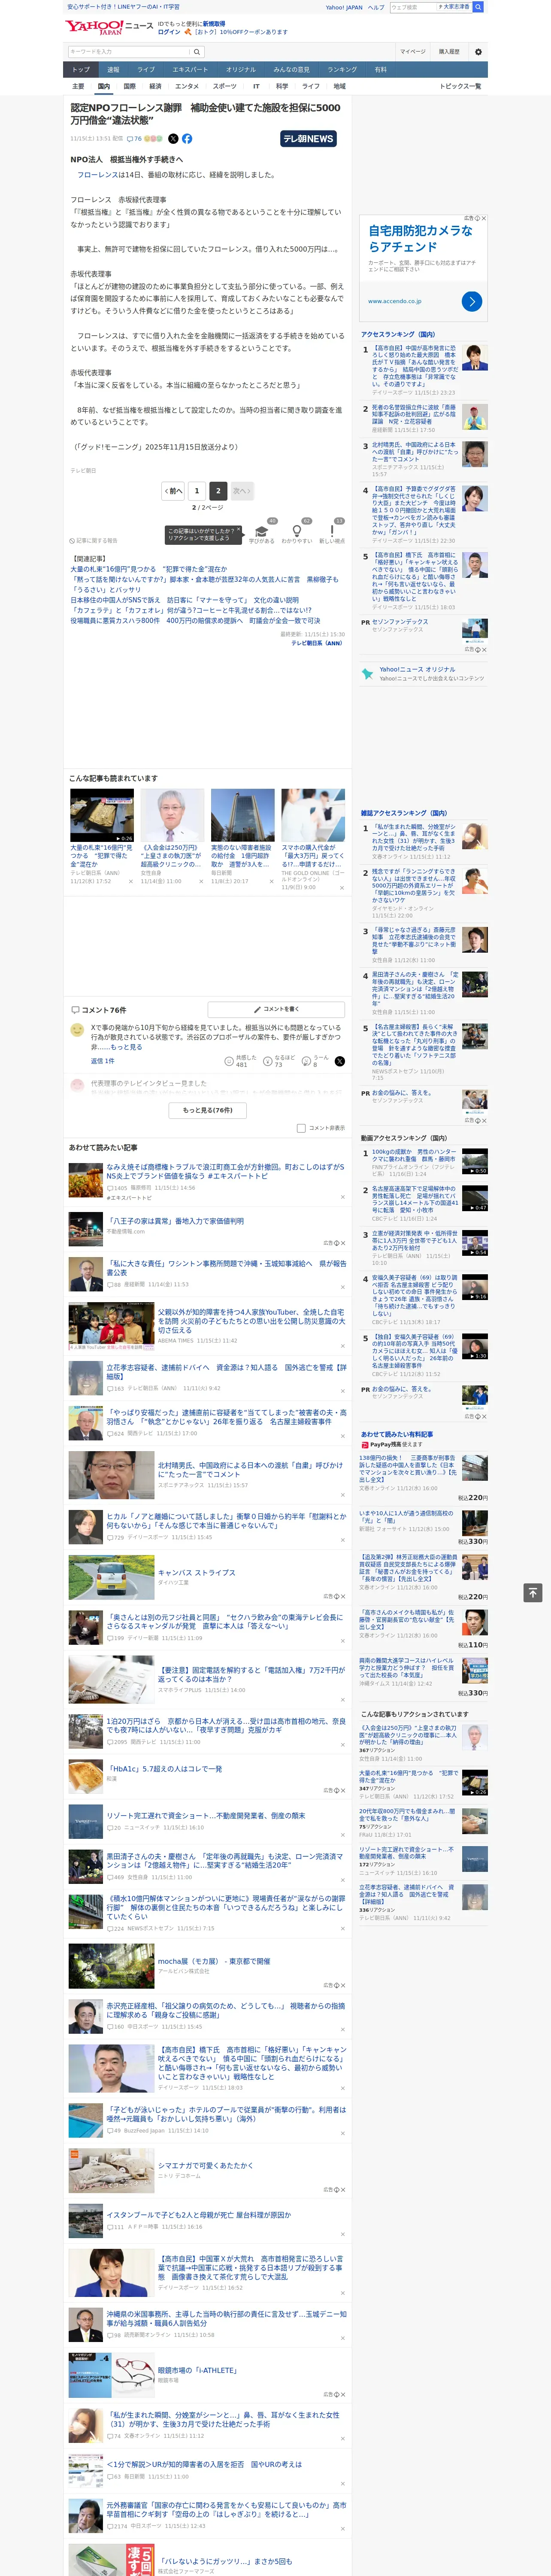This screenshot has width=551, height=2576.
Task: Select the スポーツ category tab
Action: pos(225,86)
